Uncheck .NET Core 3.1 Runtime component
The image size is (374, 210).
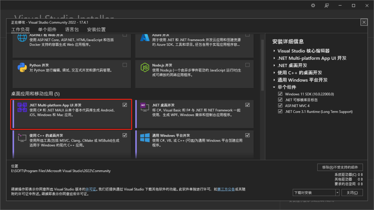280,111
